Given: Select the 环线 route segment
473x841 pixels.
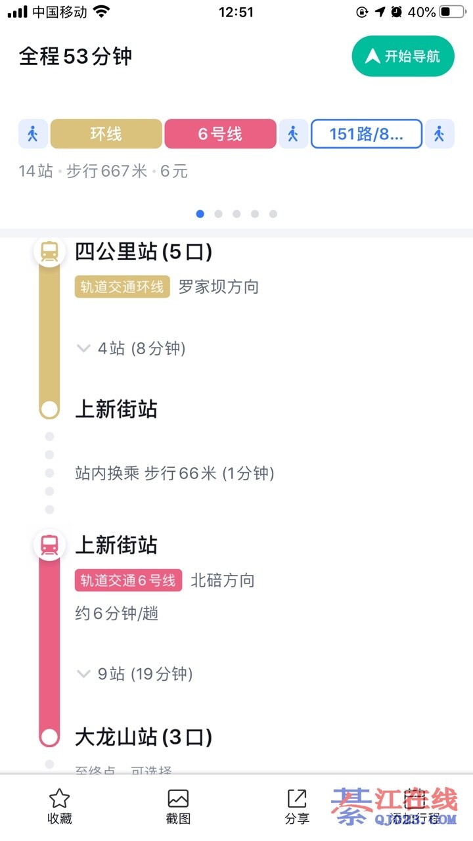Looking at the screenshot, I should [106, 134].
